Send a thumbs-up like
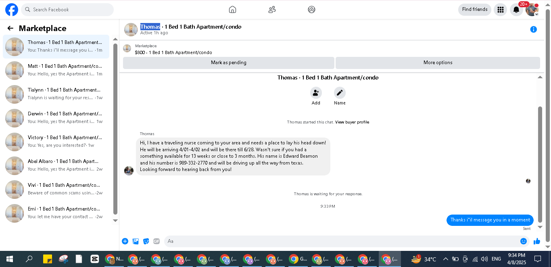The width and height of the screenshot is (551, 267). pos(537,241)
